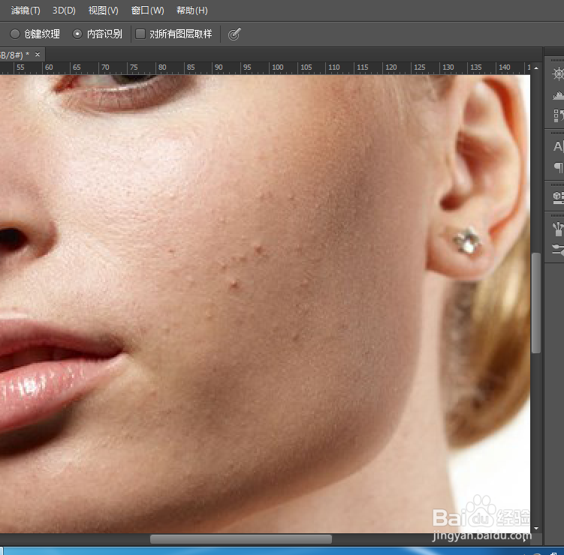Open the 3D panel cube icon
Viewport: 564px width, 555px height.
(x=558, y=197)
